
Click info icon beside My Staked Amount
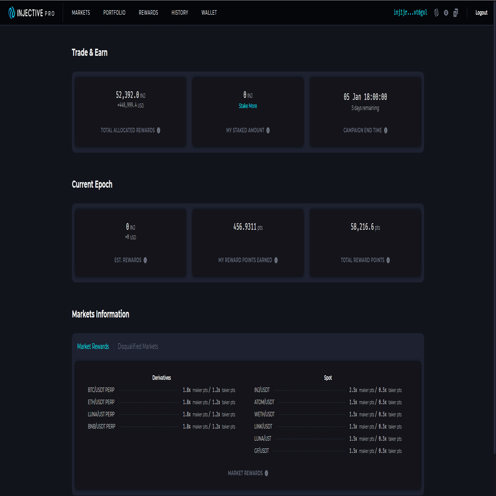268,130
